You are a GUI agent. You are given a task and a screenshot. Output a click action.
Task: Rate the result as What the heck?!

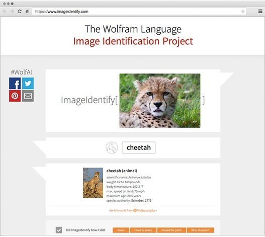(x=201, y=230)
